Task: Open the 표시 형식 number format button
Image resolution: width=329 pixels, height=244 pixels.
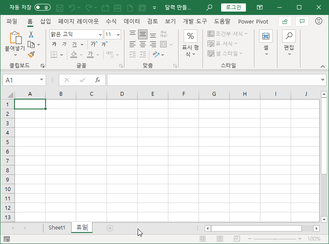Action: coord(190,44)
